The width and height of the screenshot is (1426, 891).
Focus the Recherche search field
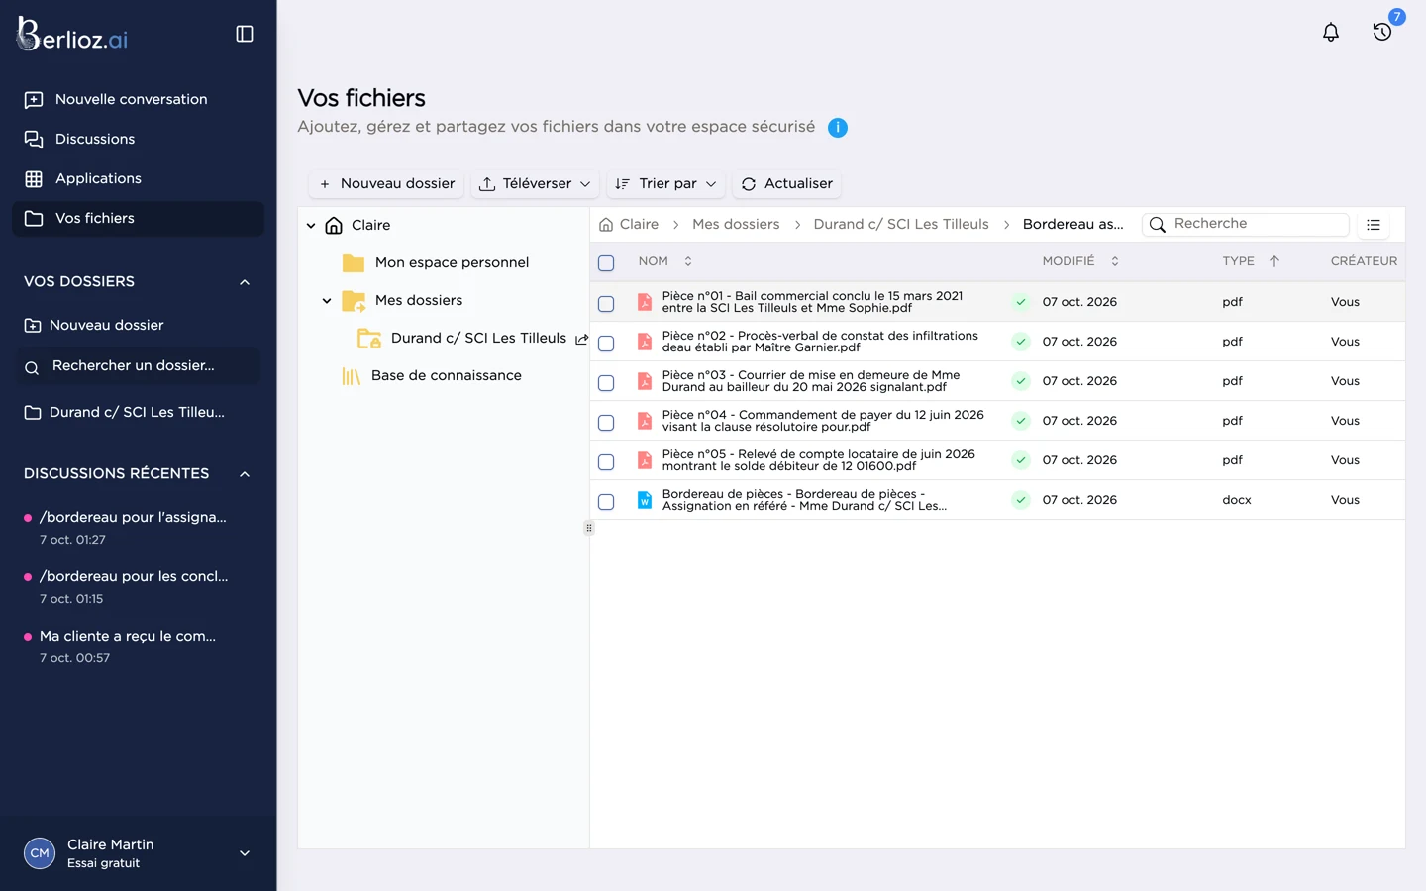point(1246,225)
